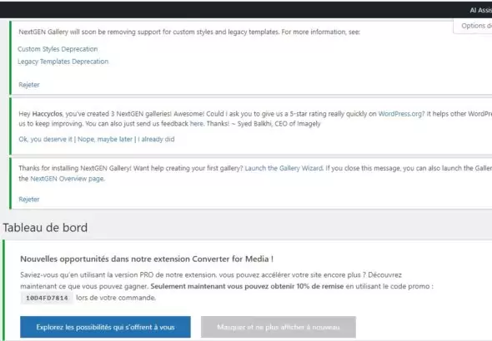Expand the Options de l'écran dropdown
492x341 pixels.
[x=474, y=26]
